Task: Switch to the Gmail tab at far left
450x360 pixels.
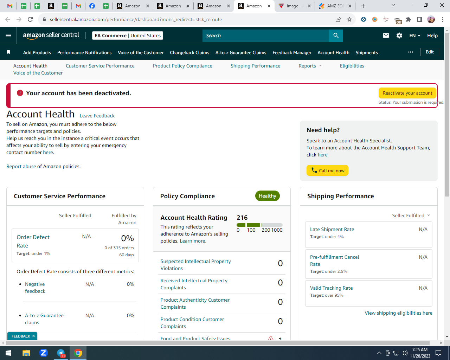Action: (x=10, y=6)
